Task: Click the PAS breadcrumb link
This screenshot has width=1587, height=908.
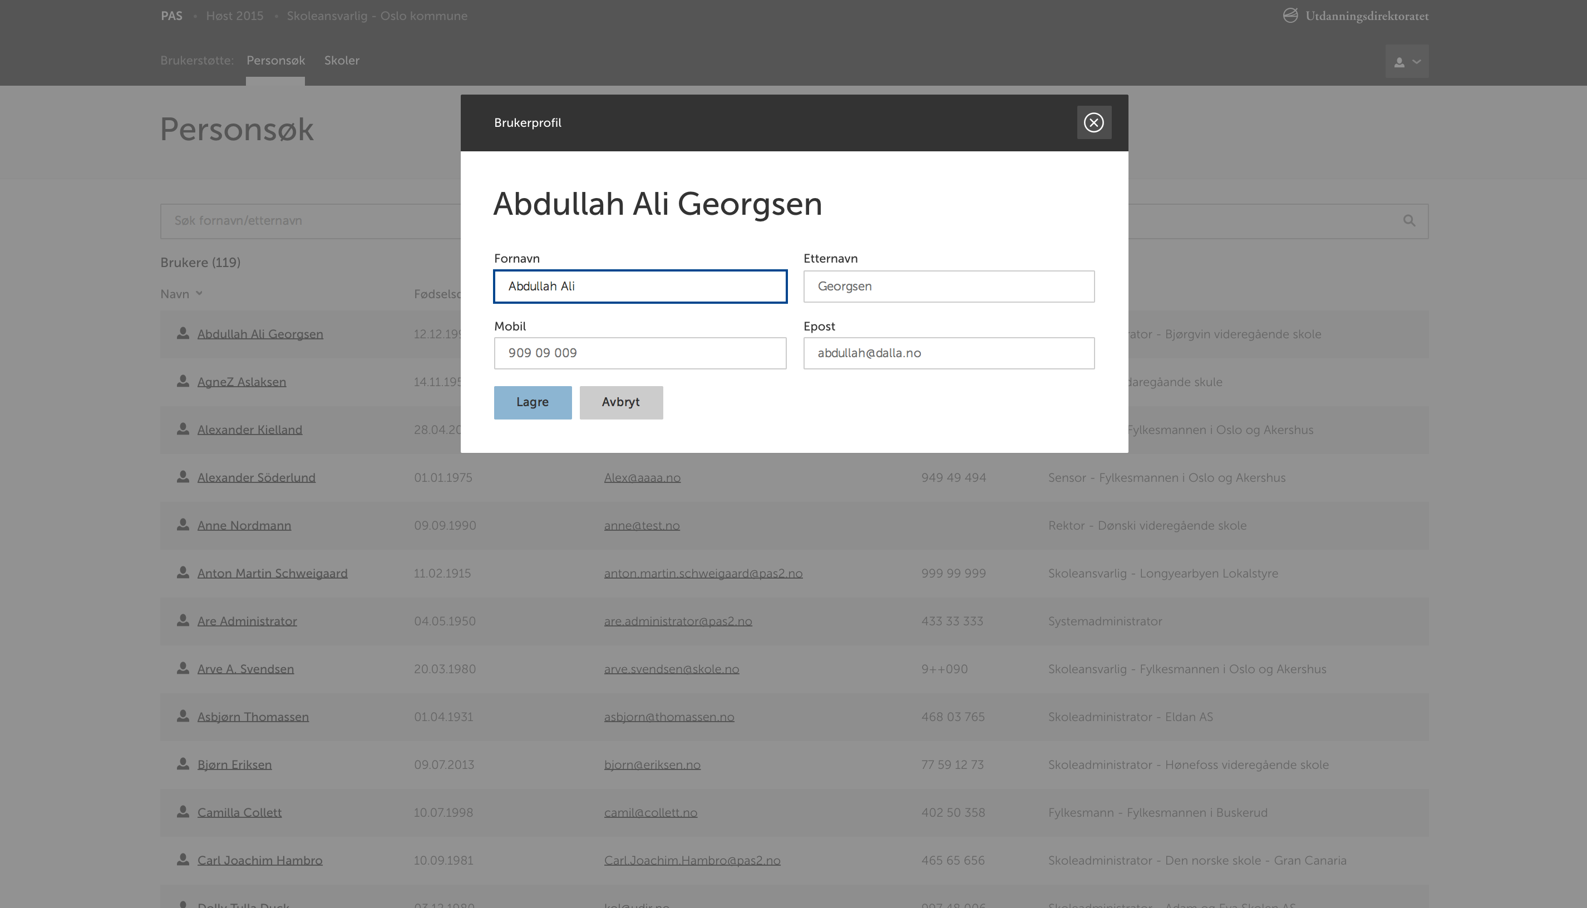Action: [x=171, y=16]
